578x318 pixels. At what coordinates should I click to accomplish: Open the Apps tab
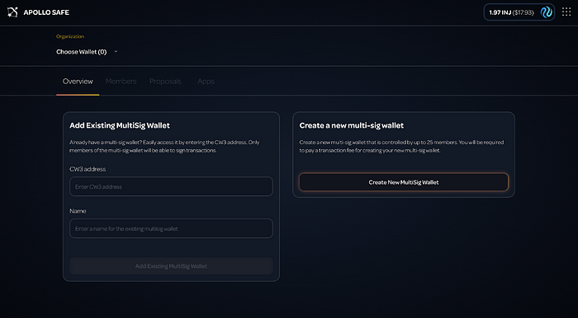pyautogui.click(x=206, y=82)
